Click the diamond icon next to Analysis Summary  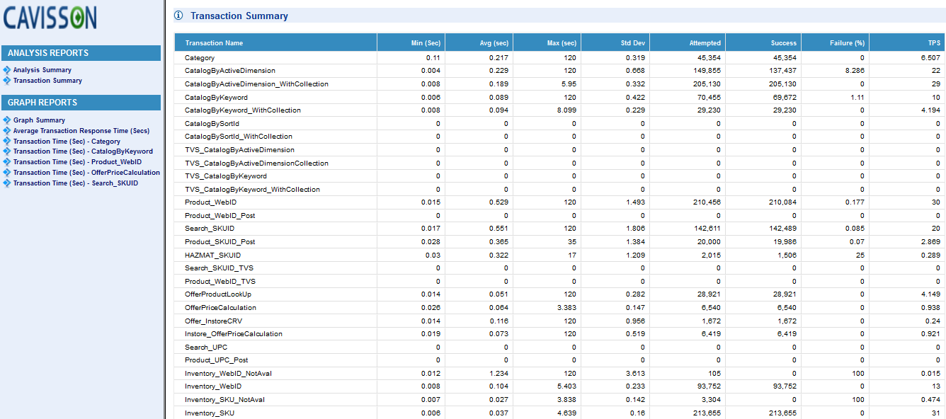click(7, 70)
